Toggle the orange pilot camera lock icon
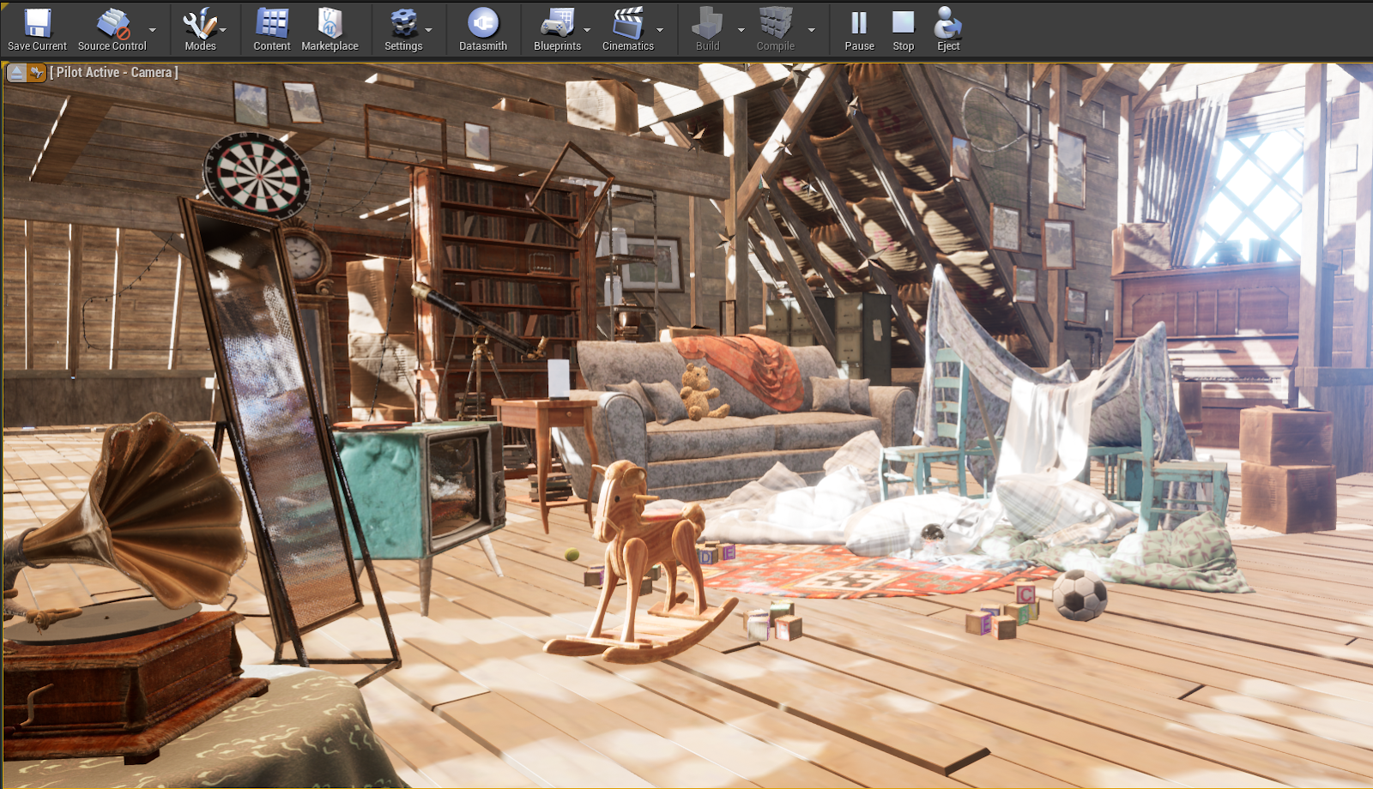 [x=35, y=73]
